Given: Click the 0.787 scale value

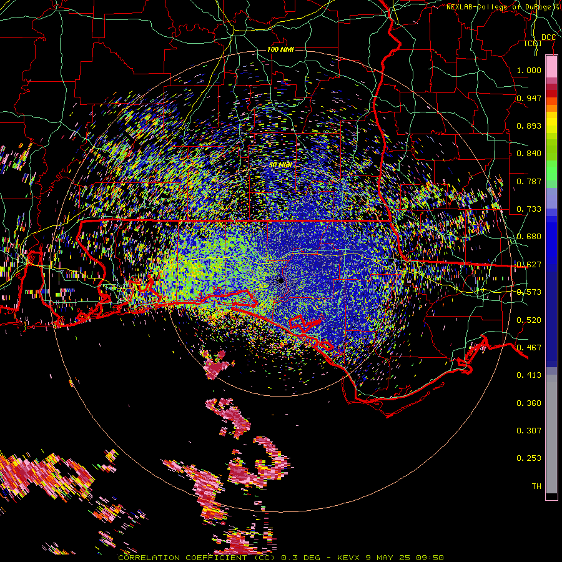Looking at the screenshot, I should [x=529, y=181].
